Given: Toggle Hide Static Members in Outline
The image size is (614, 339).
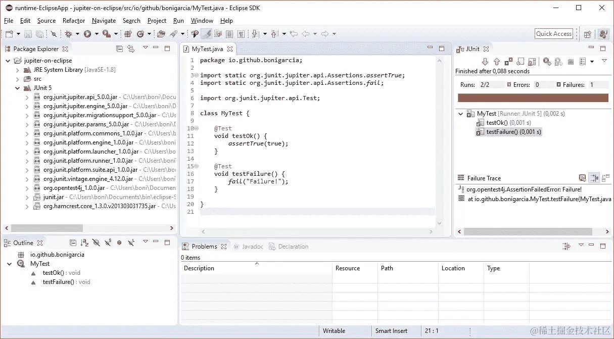Looking at the screenshot, I should [x=108, y=243].
